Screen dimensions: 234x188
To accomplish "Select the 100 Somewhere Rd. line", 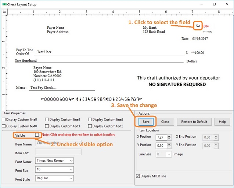I will (48, 72).
